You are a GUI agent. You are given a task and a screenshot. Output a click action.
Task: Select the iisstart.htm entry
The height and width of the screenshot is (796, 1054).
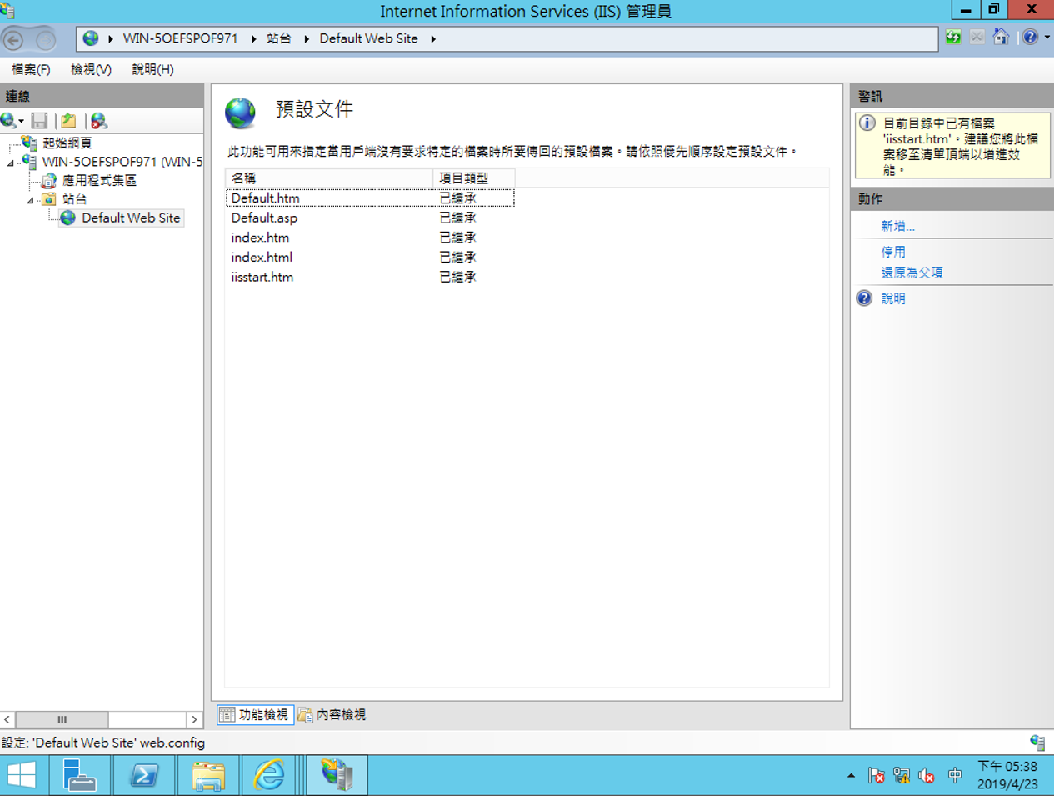click(x=262, y=278)
